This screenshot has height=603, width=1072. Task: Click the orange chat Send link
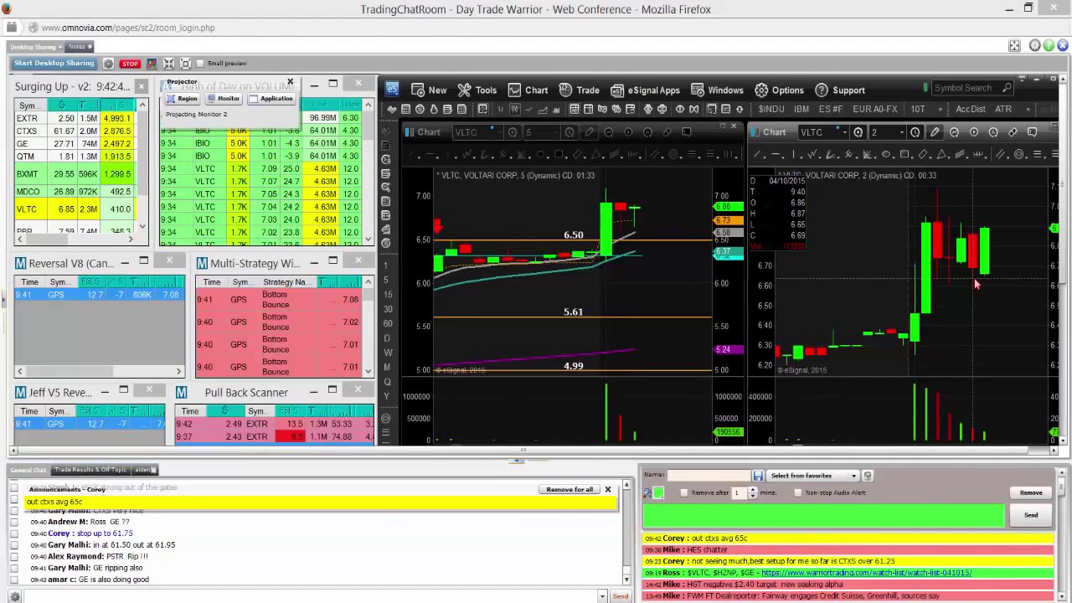tap(621, 596)
